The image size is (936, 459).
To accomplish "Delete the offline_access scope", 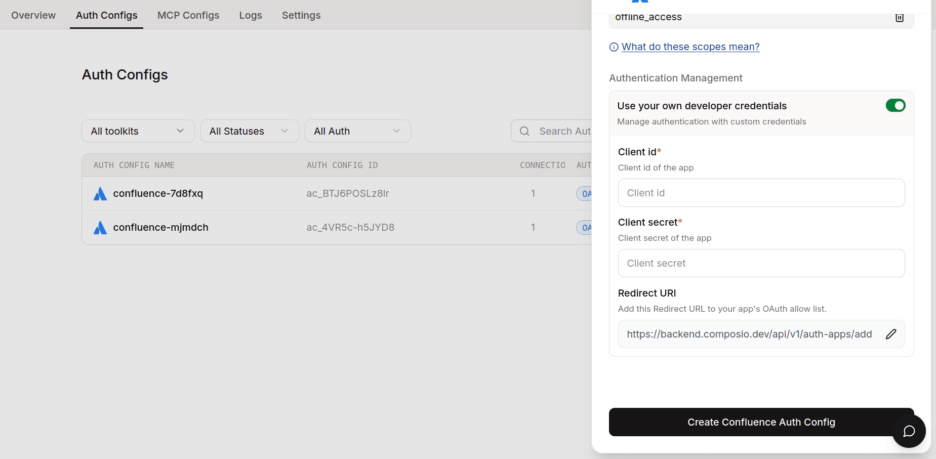I will [x=899, y=18].
